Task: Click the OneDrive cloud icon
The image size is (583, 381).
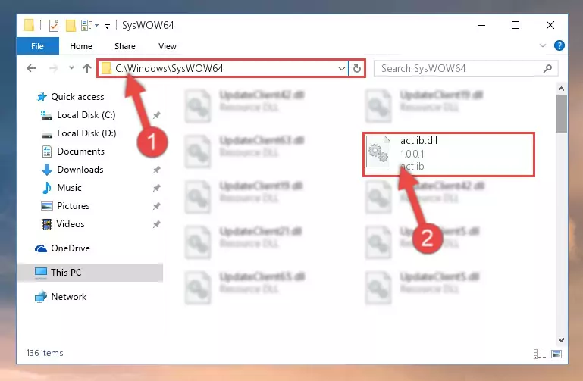Action: tap(41, 248)
